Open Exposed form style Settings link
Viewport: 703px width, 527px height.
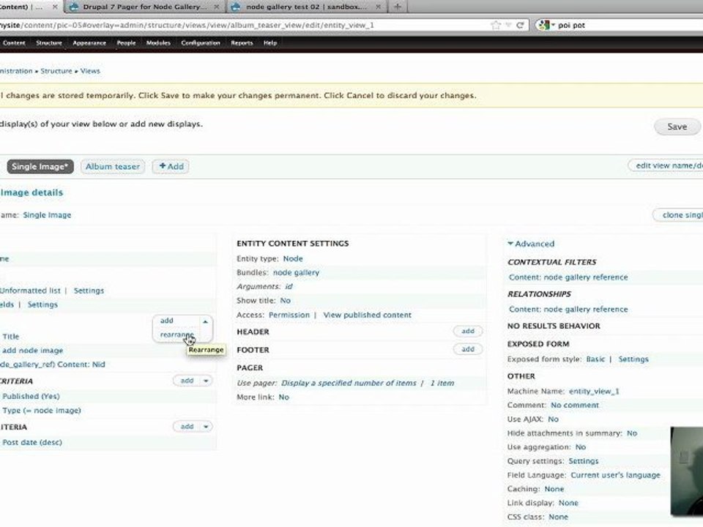[633, 359]
